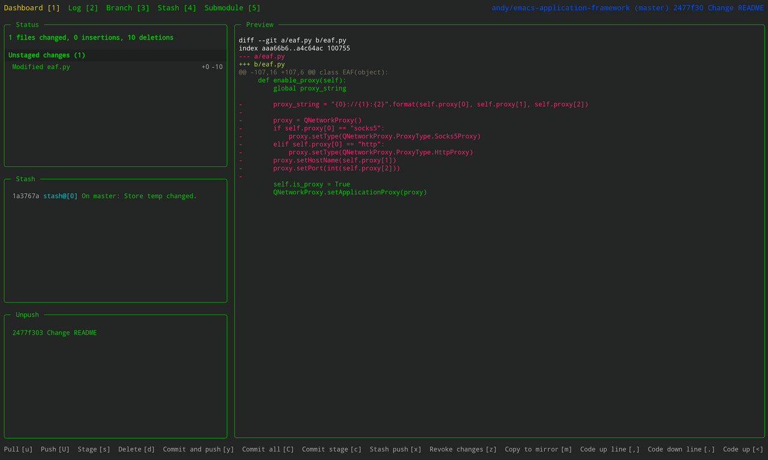This screenshot has width=768, height=460.
Task: Click Stage [s] in the bottom bar
Action: pos(94,449)
